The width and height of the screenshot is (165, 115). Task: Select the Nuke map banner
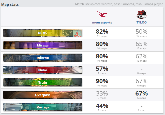tap(43, 70)
